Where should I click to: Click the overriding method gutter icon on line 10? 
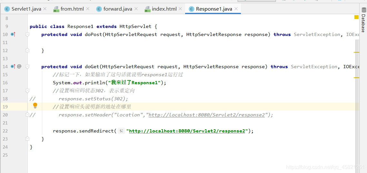[x=13, y=34]
